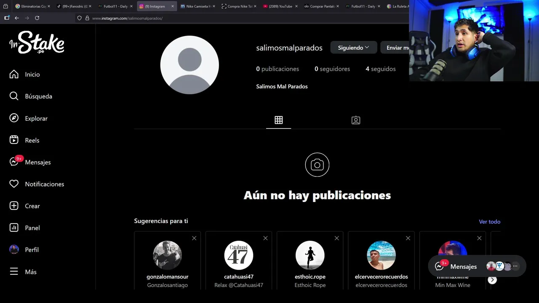This screenshot has width=539, height=303.
Task: Dismiss minmaxwine suggestion card
Action: point(479,238)
